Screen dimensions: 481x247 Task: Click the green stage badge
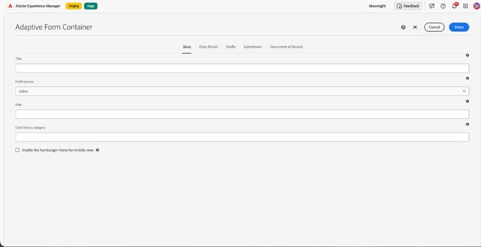[90, 6]
